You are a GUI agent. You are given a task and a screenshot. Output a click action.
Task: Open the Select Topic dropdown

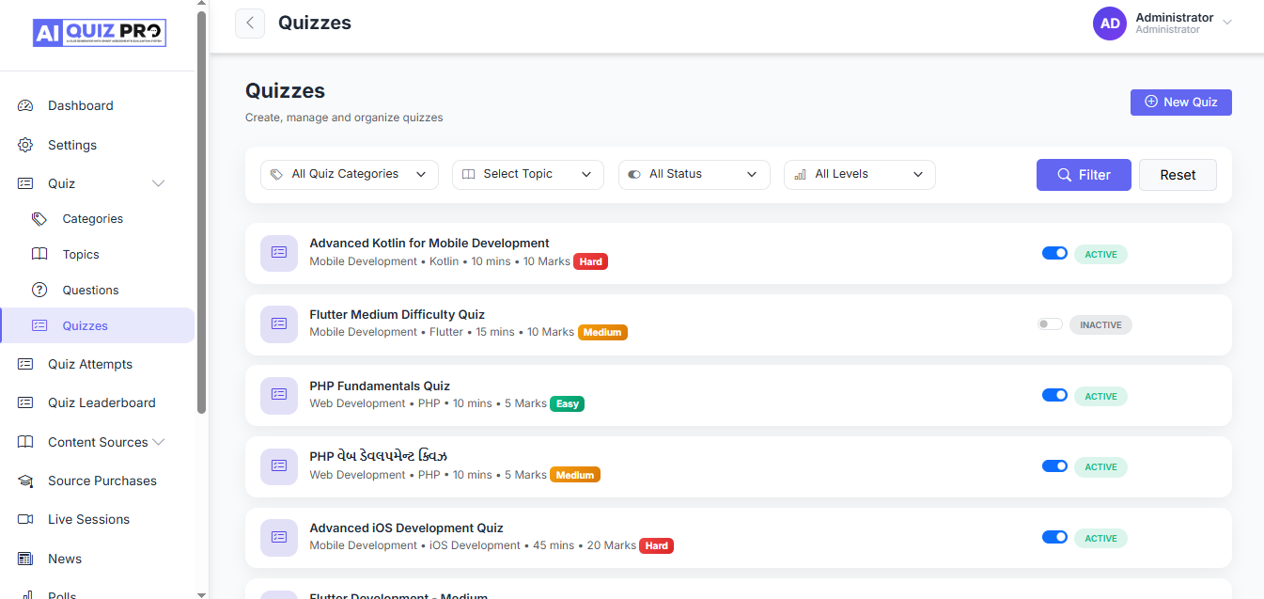pyautogui.click(x=527, y=175)
